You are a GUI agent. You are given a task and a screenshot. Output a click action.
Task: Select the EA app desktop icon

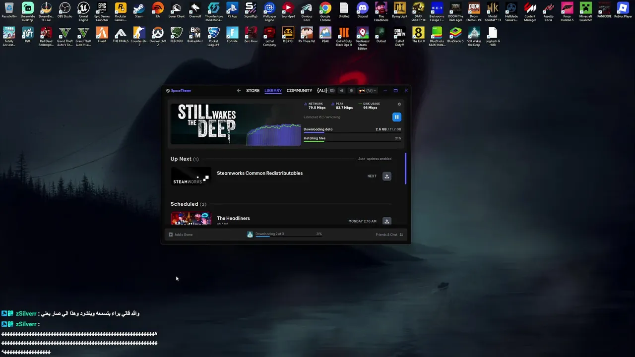tap(158, 10)
